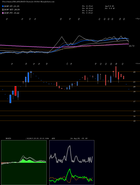Click the 'Pre L: 19.41' low value
The width and height of the screenshot is (140, 185).
click(x=88, y=11)
